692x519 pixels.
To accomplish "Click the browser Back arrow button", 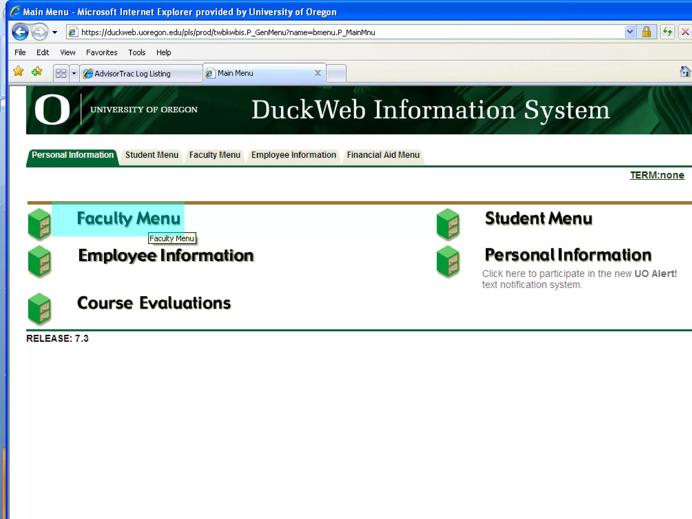I will click(x=20, y=32).
